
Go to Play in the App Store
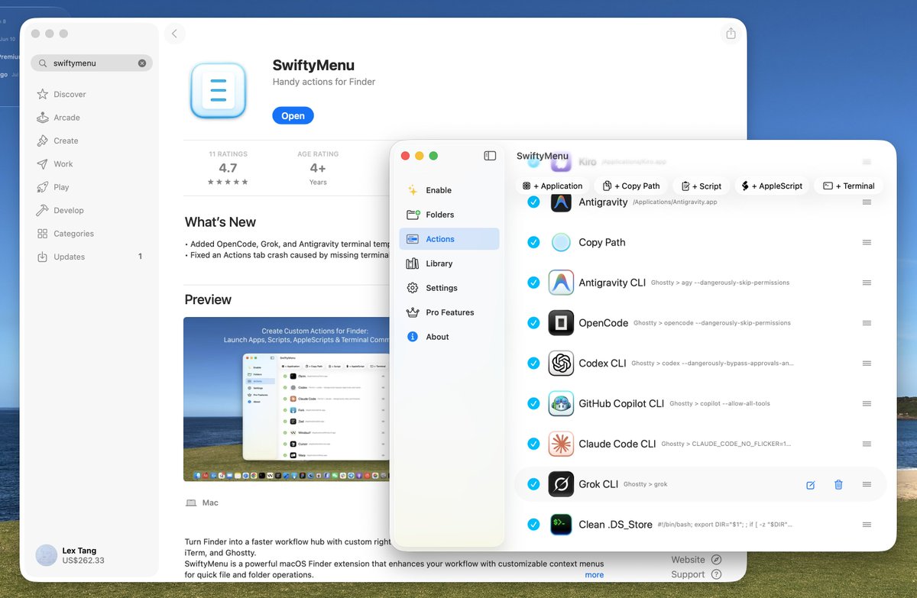coord(90,187)
